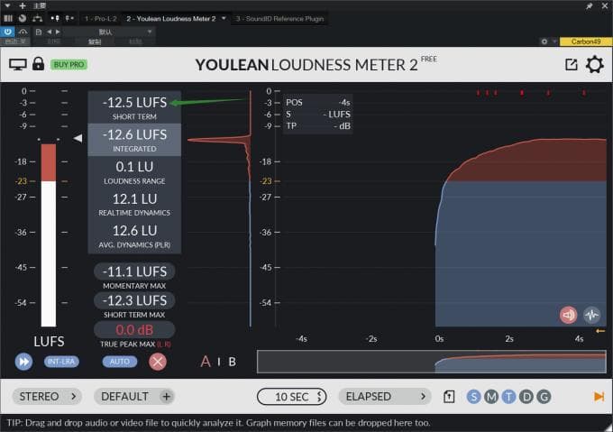Click the first red true peak clip marker
This screenshot has height=432, width=613.
coord(478,93)
